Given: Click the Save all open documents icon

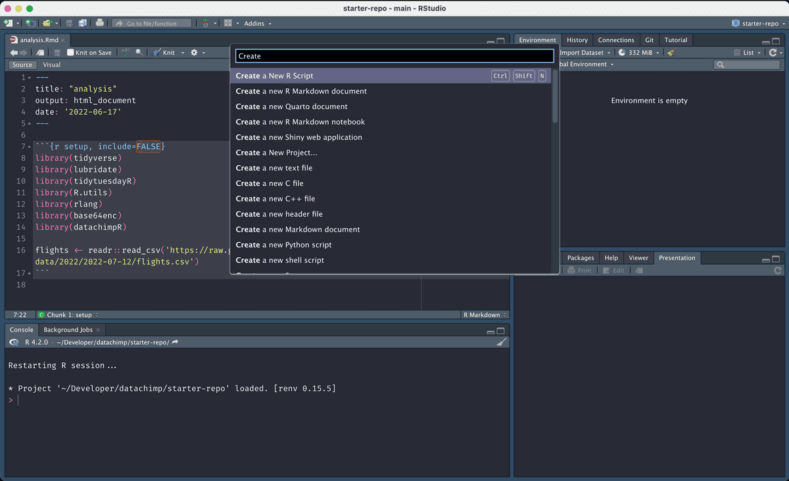Looking at the screenshot, I should 82,23.
